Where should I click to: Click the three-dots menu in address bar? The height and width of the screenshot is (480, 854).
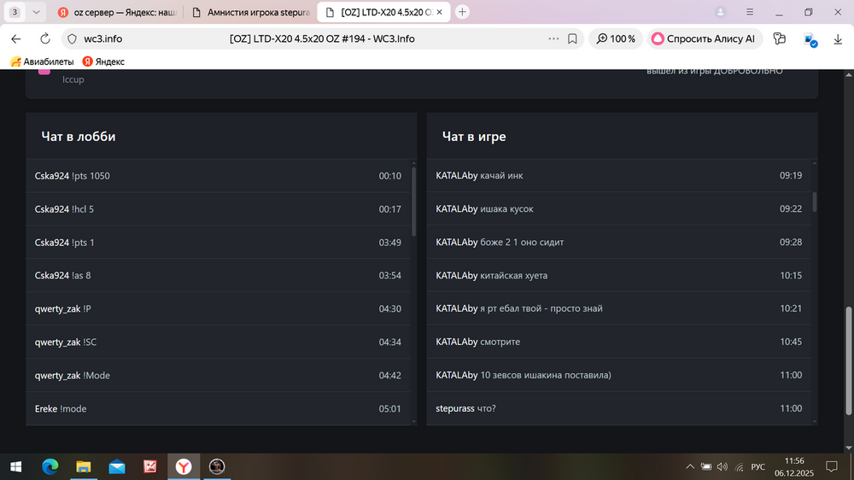553,38
